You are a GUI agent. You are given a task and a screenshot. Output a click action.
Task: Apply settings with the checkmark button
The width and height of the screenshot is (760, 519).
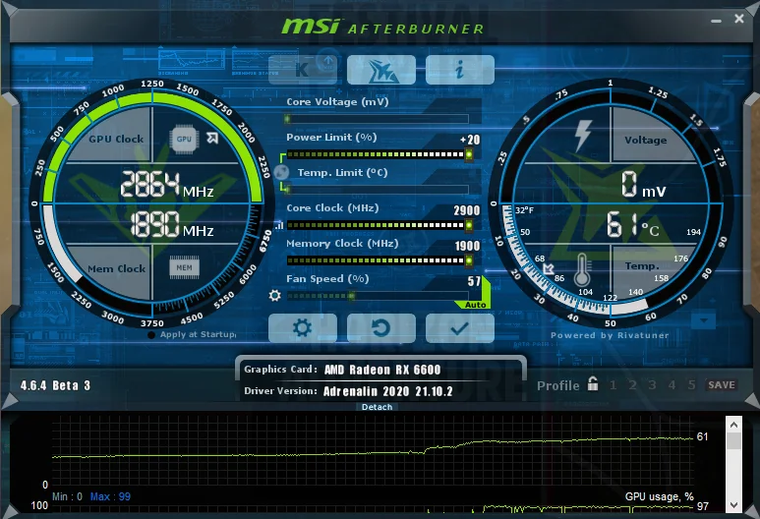(x=459, y=328)
